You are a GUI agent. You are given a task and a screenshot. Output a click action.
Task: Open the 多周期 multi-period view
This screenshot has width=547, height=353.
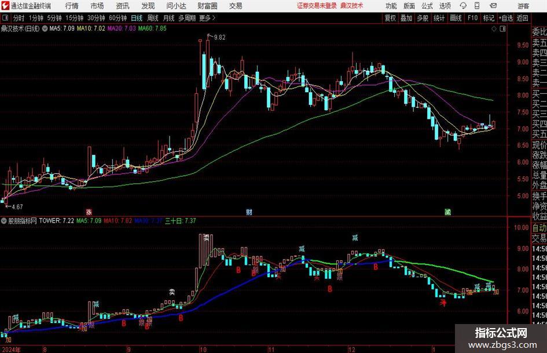pos(187,18)
